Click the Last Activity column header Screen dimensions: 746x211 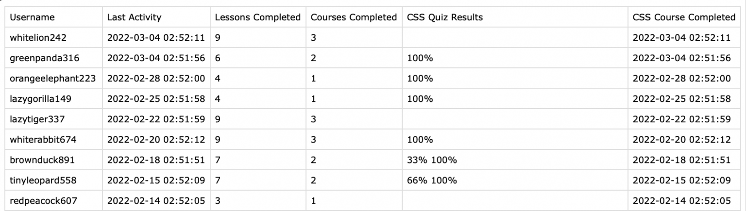click(x=134, y=17)
